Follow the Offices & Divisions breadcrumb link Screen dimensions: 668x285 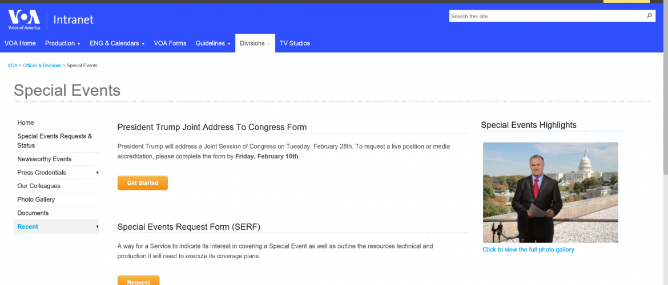pos(42,66)
